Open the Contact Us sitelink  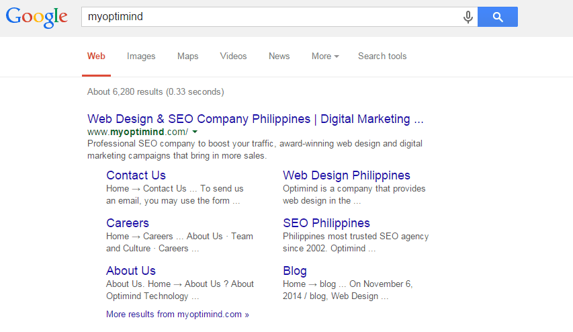point(136,175)
